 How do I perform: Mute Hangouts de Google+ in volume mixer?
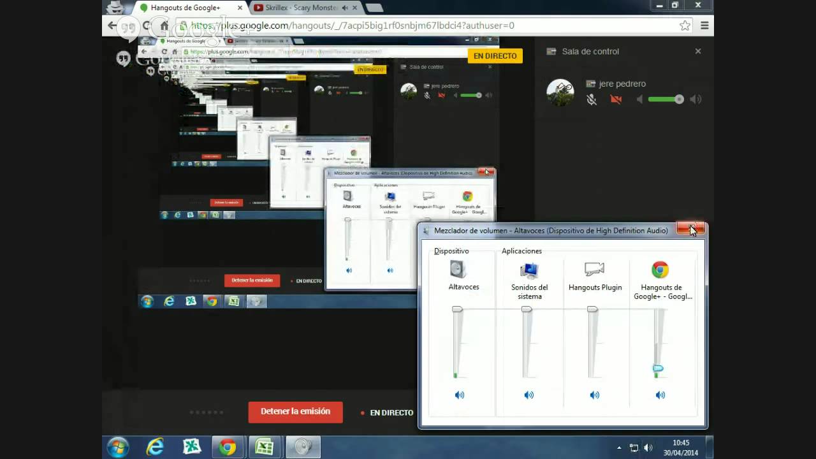(x=660, y=395)
